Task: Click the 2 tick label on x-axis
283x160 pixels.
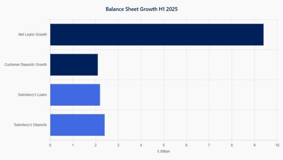Action: [96, 145]
